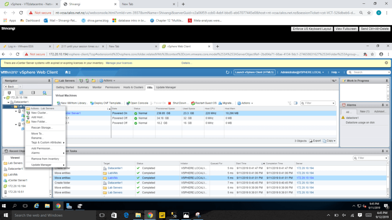The width and height of the screenshot is (392, 220).
Task: Open the Copy dropdown below VM list
Action: (329, 141)
